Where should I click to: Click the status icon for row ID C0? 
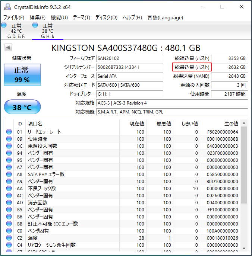(9, 231)
